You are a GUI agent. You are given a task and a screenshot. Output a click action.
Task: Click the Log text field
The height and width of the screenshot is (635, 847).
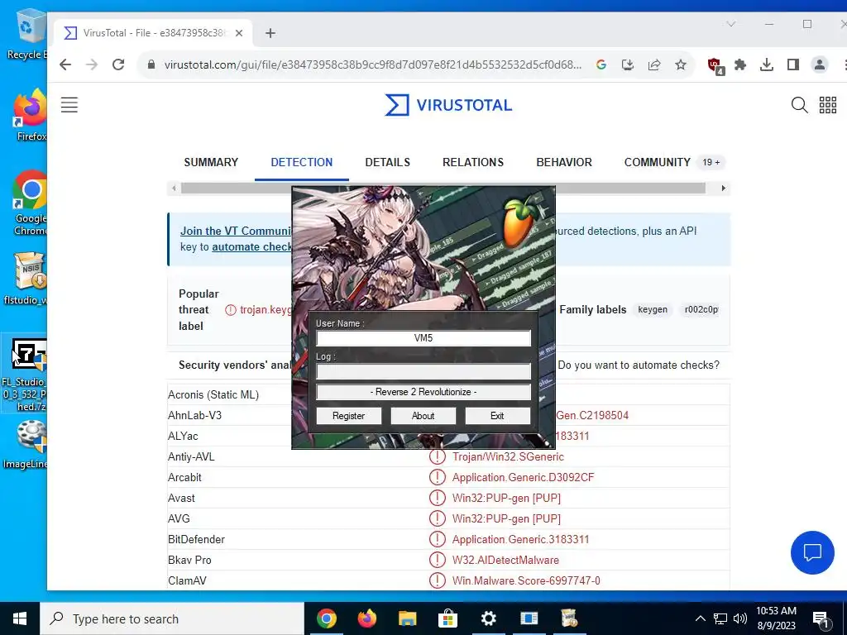[x=423, y=371]
